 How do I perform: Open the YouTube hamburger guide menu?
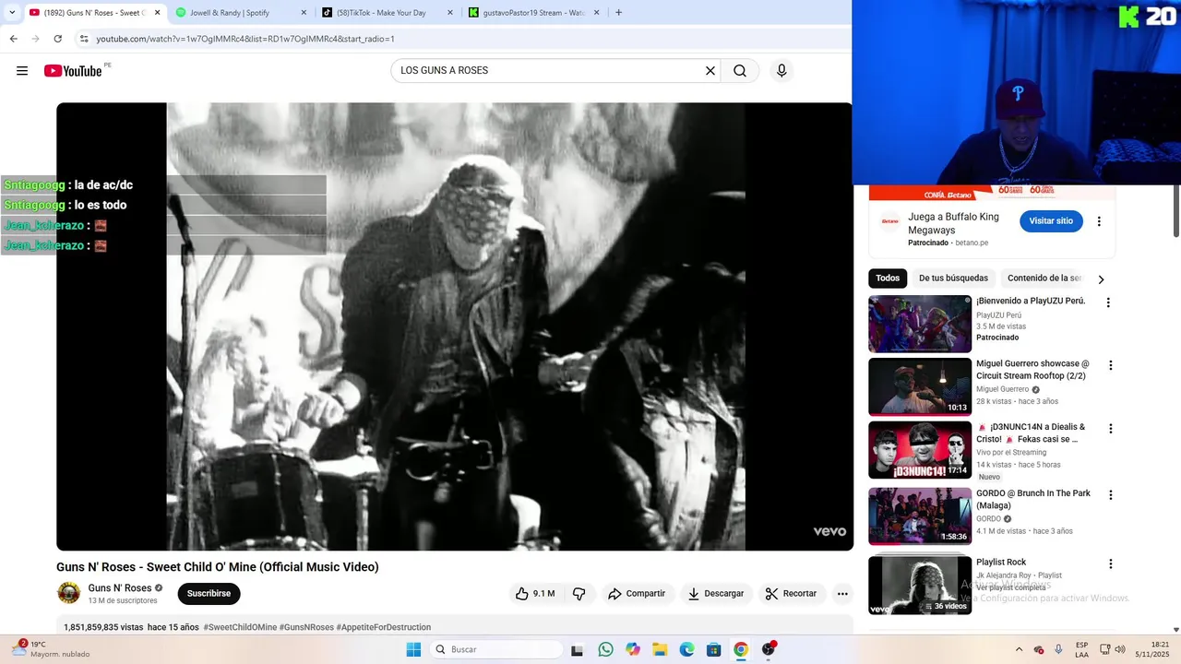coord(22,71)
